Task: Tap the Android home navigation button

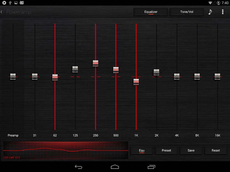Action: pyautogui.click(x=115, y=167)
